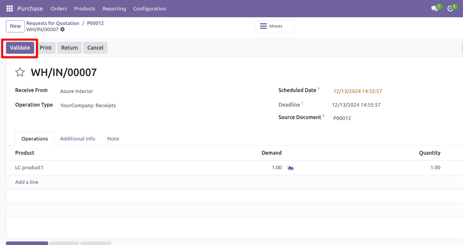
Task: Click the Source Document field P00012
Action: pos(342,118)
